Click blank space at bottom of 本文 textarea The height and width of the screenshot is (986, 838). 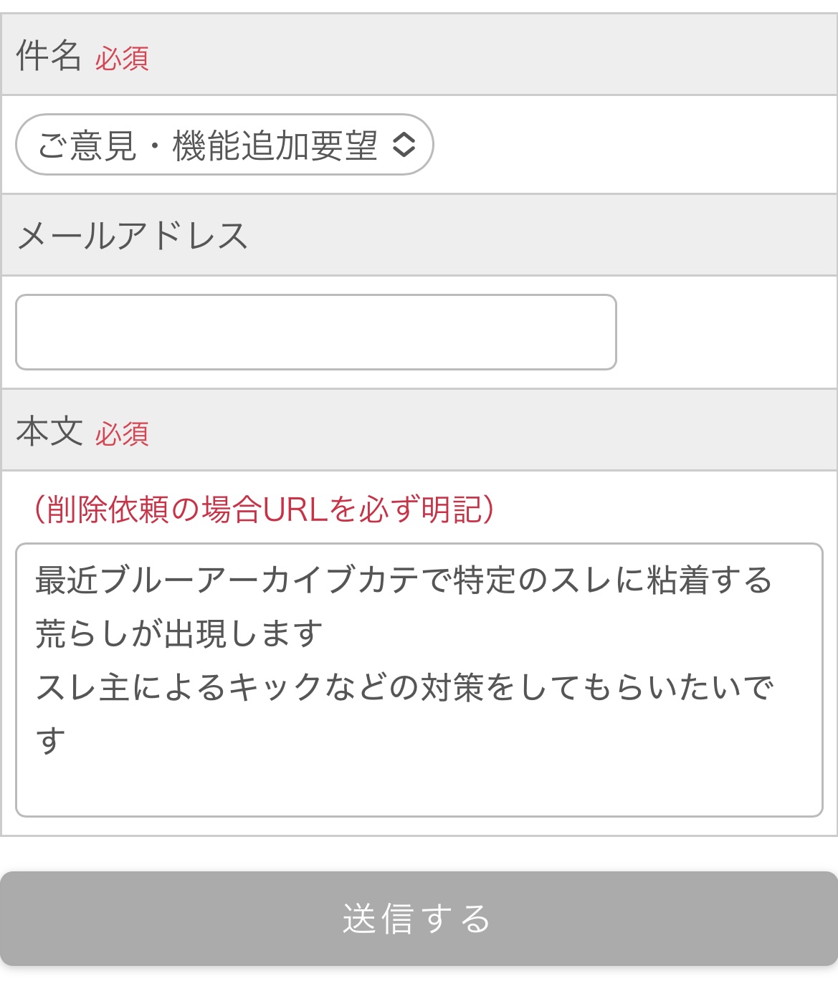419,788
